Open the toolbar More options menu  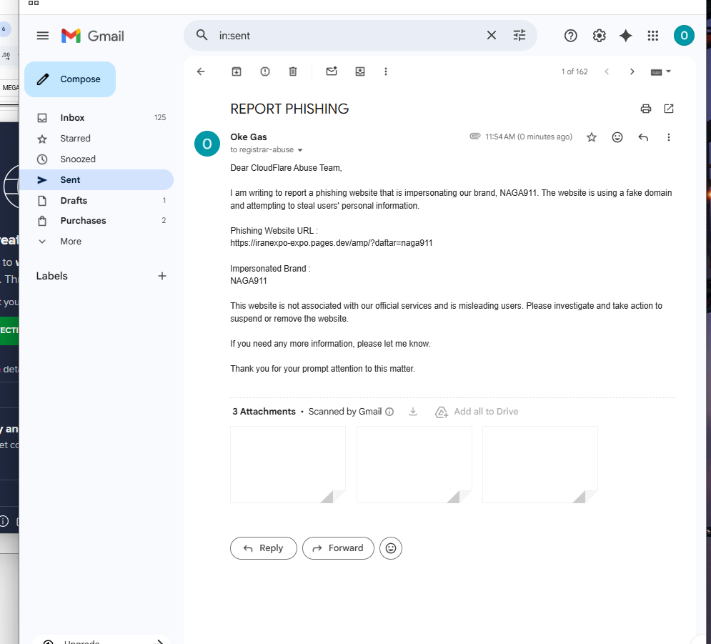(x=386, y=71)
